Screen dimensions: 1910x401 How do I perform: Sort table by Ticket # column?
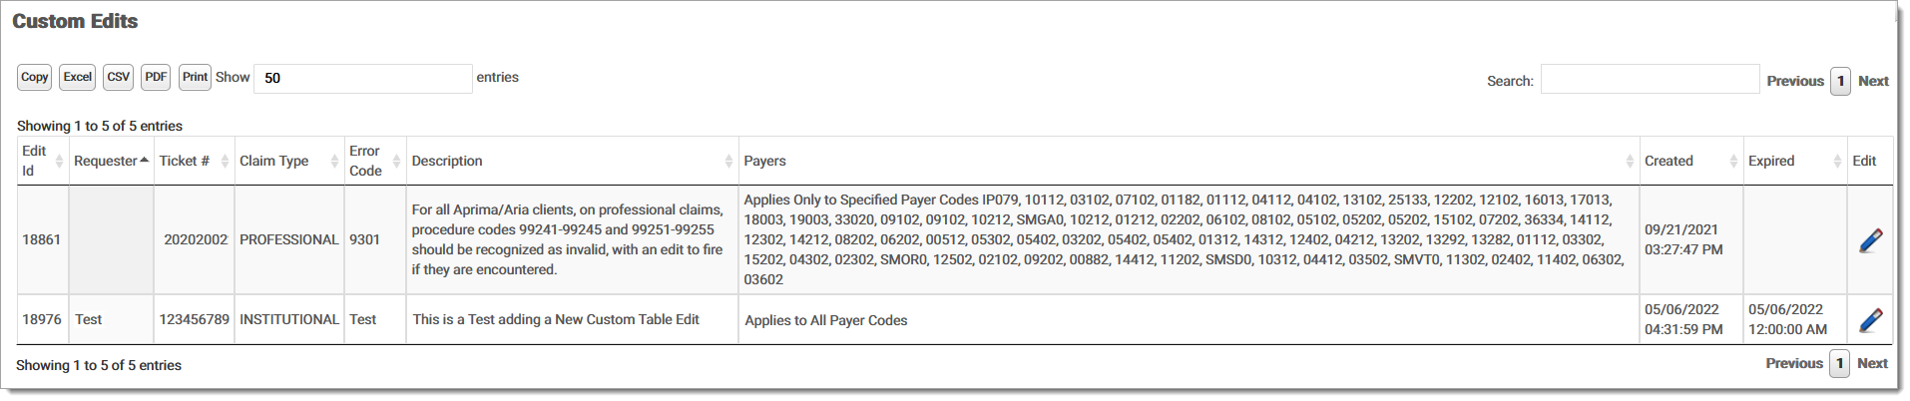click(193, 161)
